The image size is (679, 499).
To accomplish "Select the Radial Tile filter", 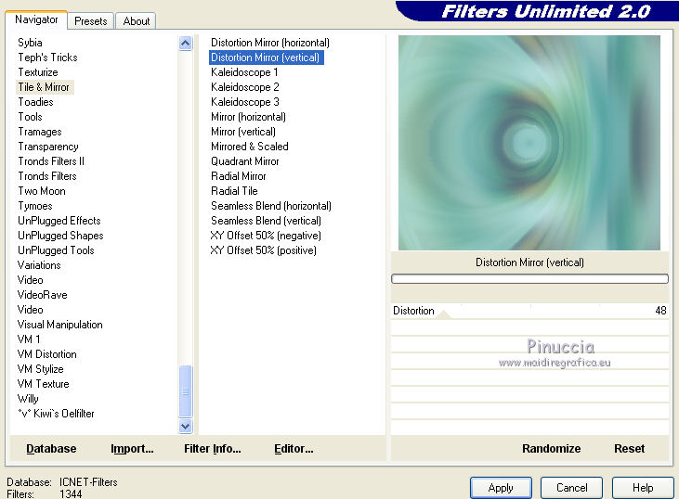I will click(234, 191).
